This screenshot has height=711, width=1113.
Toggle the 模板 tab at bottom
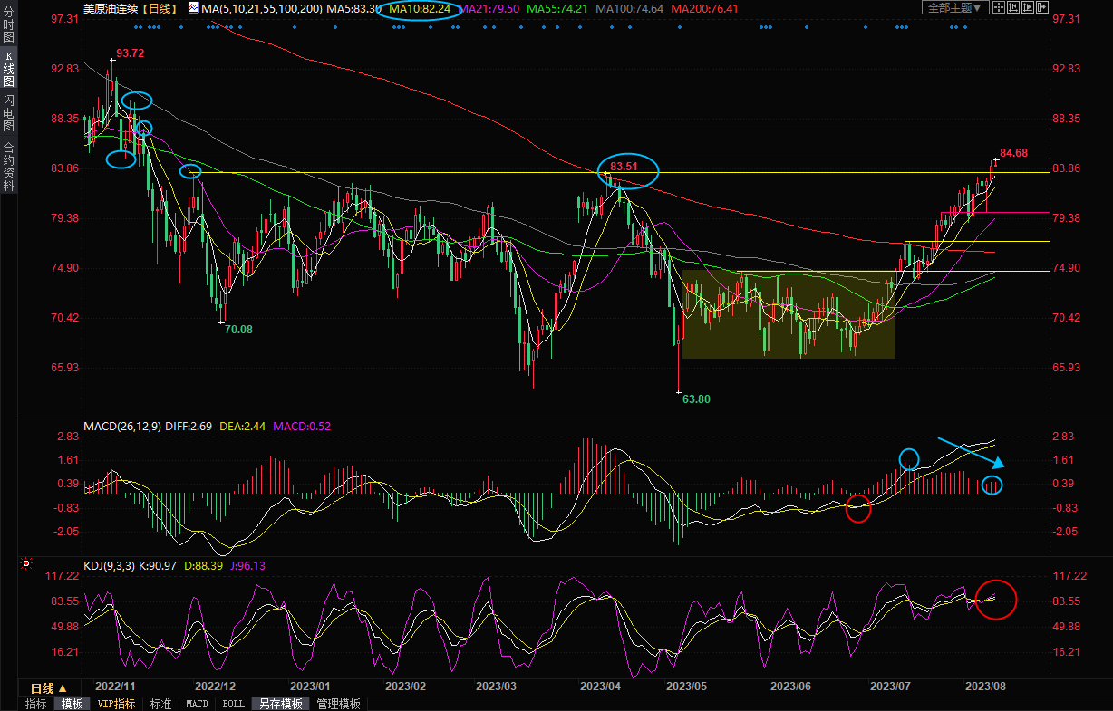72,704
